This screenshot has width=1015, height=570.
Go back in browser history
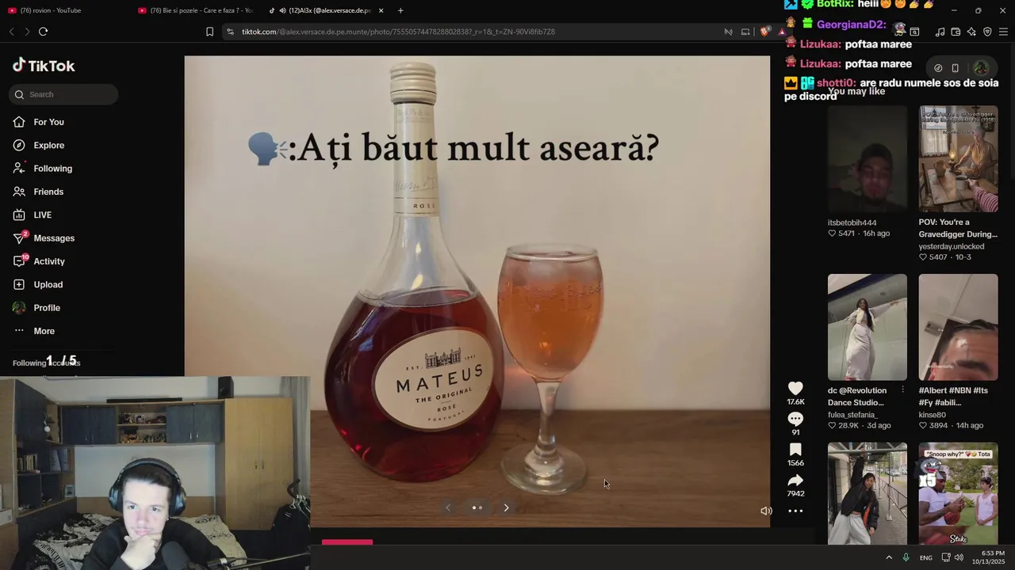coord(11,32)
